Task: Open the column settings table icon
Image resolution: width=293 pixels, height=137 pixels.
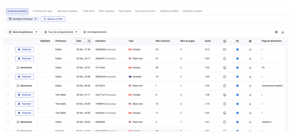Action: (x=276, y=32)
